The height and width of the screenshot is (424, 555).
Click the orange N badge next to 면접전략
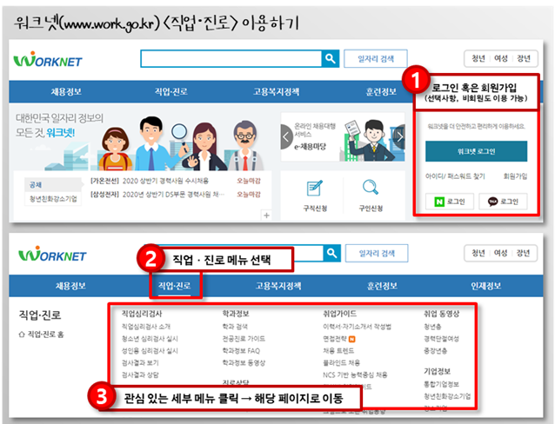pyautogui.click(x=351, y=339)
